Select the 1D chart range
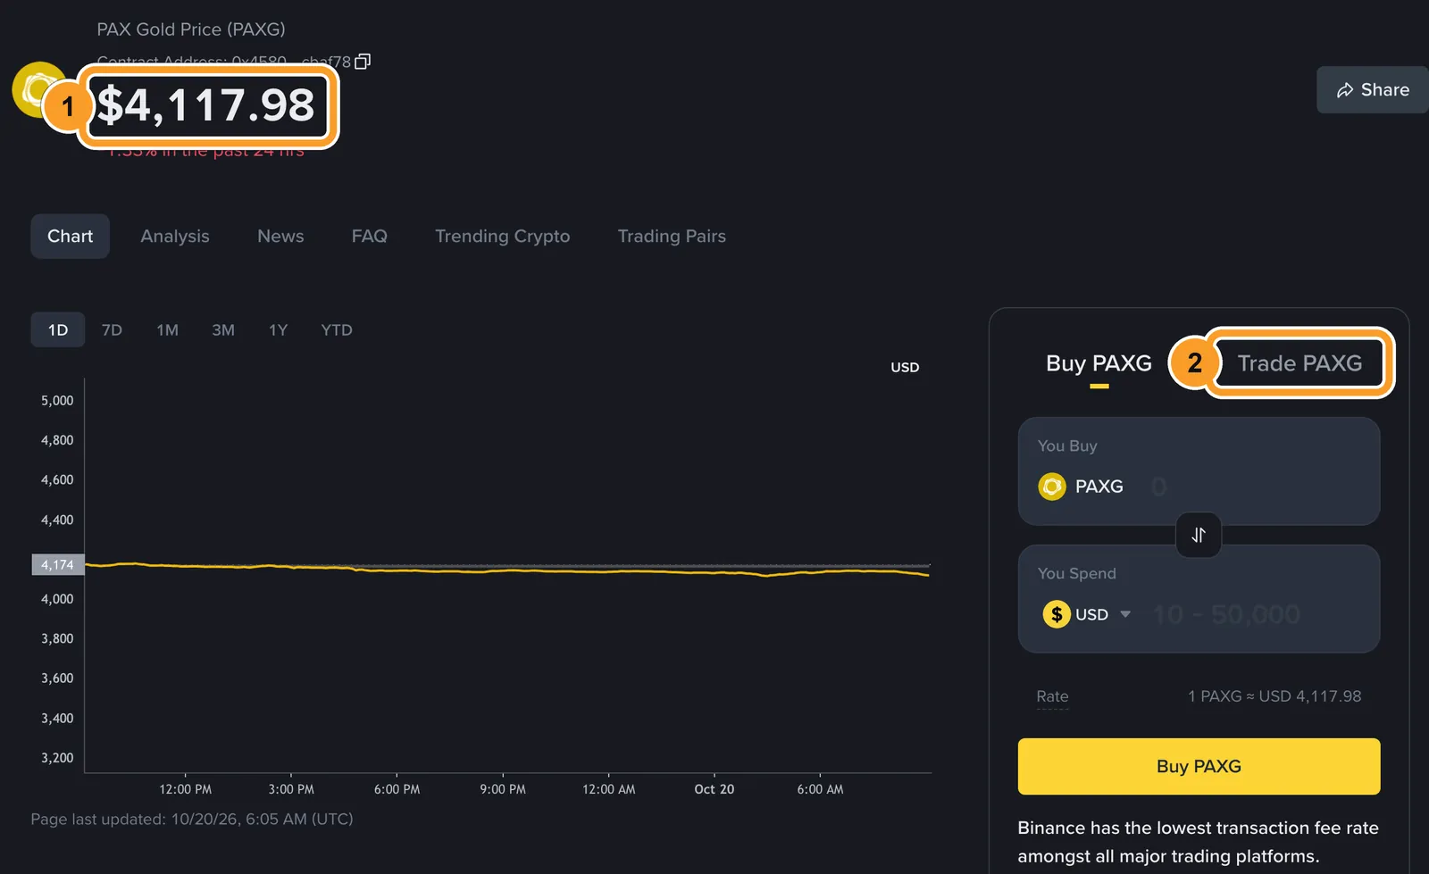1429x874 pixels. click(x=58, y=330)
